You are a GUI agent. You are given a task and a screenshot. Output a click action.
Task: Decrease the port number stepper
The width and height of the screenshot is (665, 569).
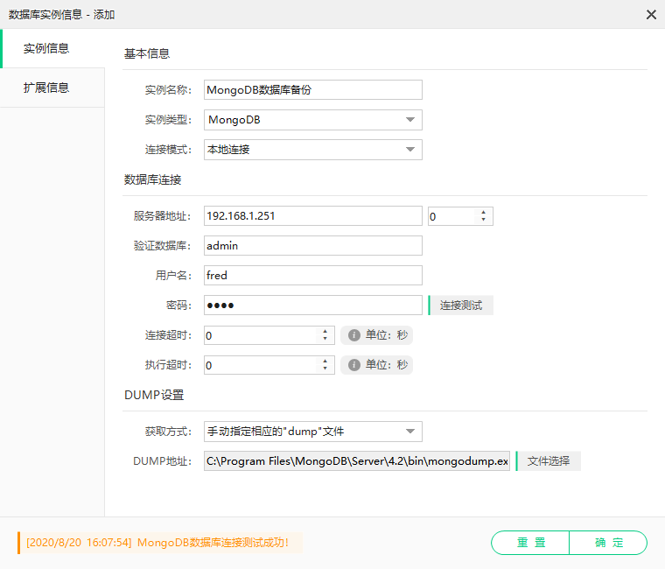484,220
